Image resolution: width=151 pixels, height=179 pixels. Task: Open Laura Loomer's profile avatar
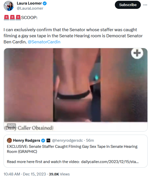point(9,6)
